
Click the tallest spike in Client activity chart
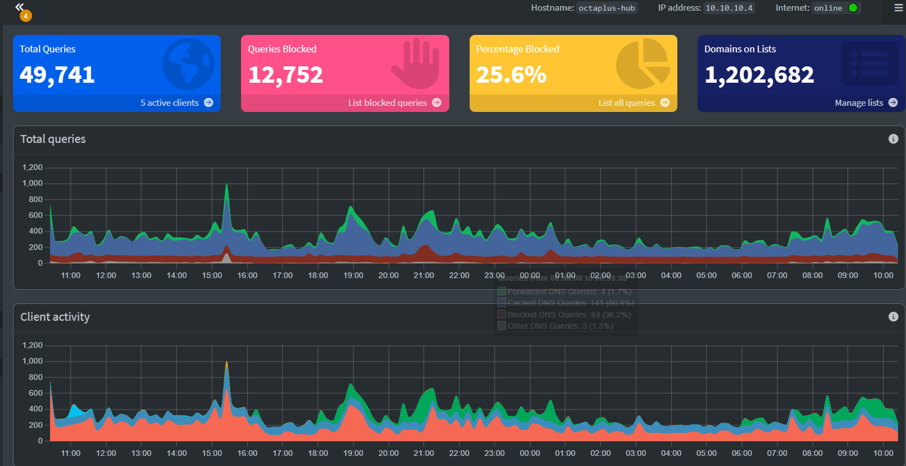point(226,364)
